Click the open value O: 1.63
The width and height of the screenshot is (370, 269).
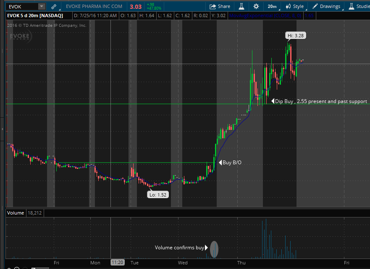coord(128,16)
